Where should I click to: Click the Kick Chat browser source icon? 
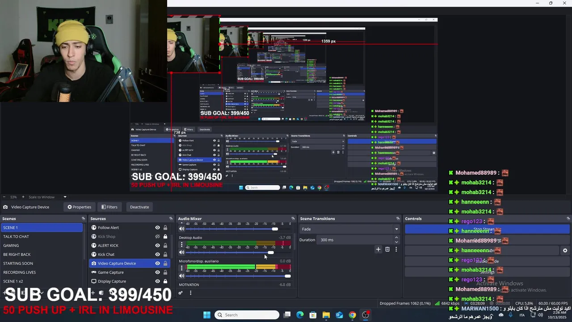click(94, 254)
